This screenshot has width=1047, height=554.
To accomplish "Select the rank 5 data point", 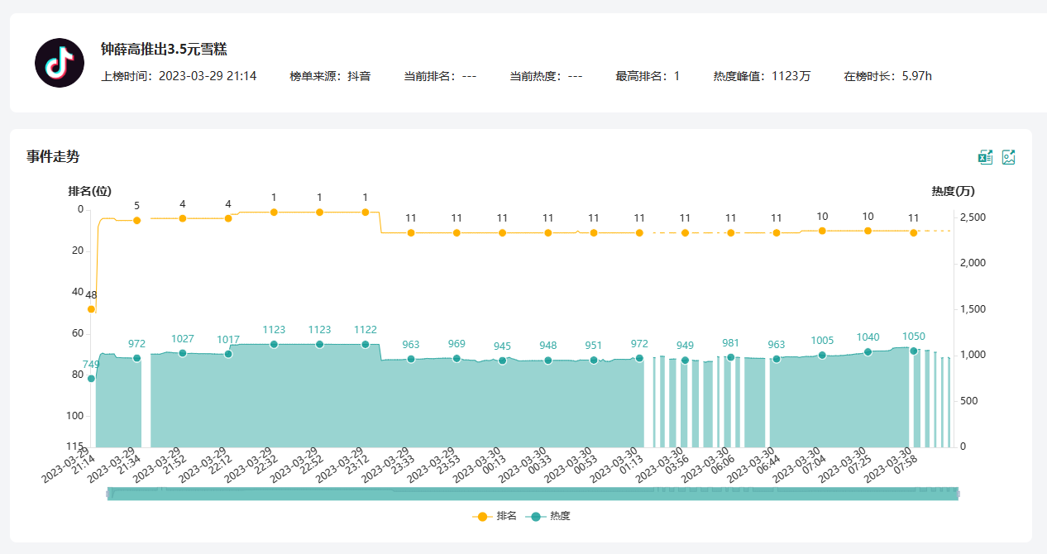I will click(137, 221).
